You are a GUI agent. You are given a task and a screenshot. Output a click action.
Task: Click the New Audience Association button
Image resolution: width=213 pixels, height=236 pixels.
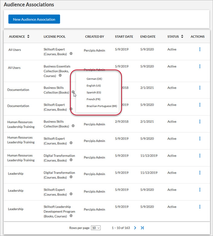pos(34,19)
